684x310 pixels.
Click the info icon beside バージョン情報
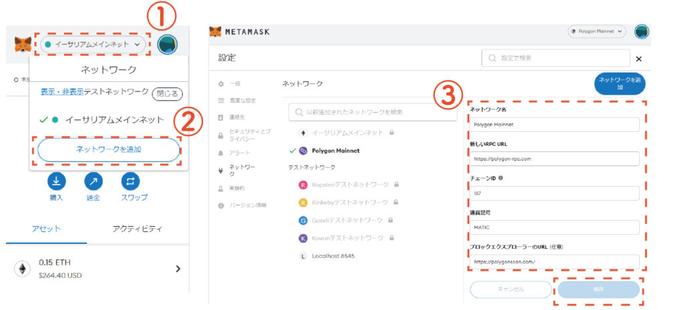click(x=220, y=205)
